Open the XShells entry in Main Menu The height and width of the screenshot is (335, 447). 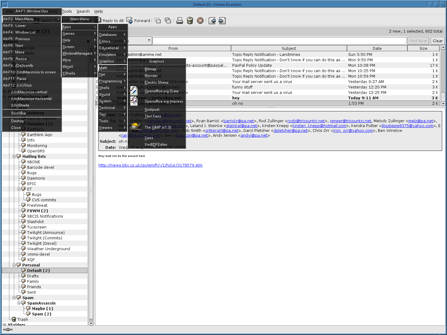point(79,73)
